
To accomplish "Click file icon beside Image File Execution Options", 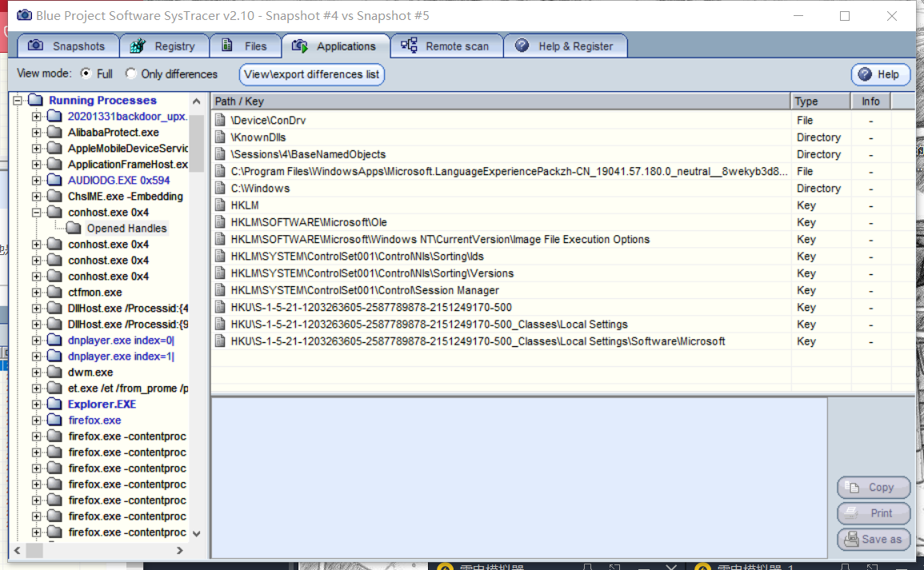I will [x=220, y=239].
